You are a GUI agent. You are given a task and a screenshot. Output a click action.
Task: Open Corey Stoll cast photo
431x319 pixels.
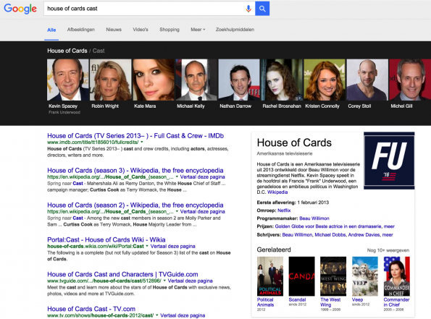coord(367,80)
